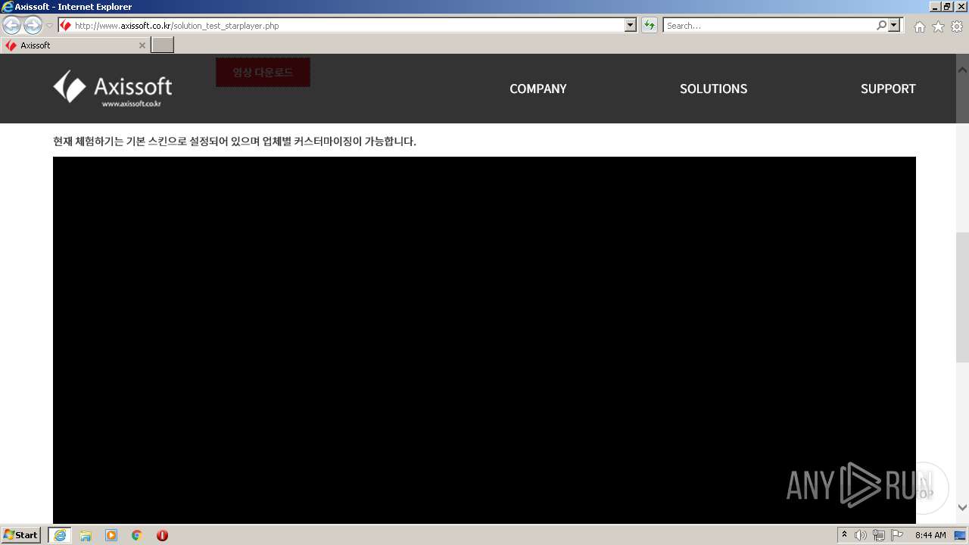969x545 pixels.
Task: Open the search provider dropdown arrow
Action: pos(895,26)
